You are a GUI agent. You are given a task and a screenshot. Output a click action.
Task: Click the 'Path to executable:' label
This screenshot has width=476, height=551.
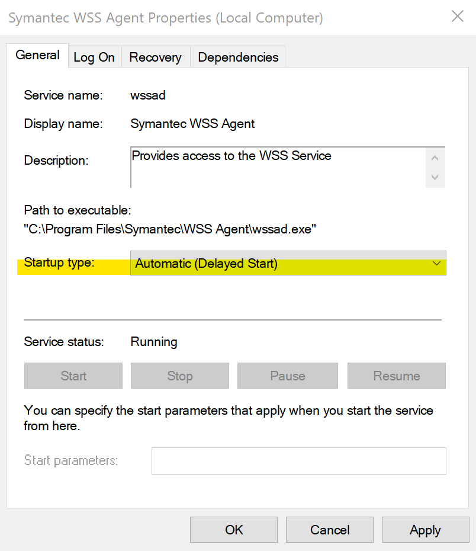click(x=77, y=210)
